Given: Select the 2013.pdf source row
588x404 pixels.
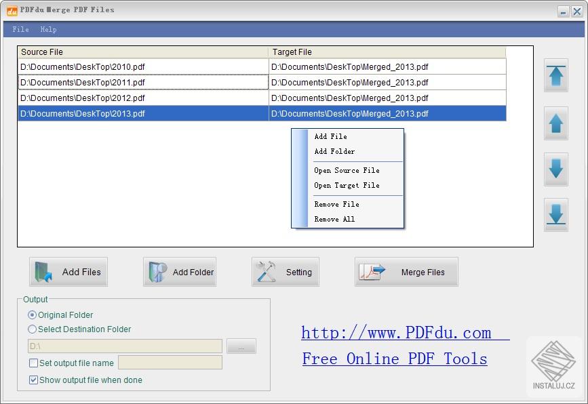Looking at the screenshot, I should point(143,114).
